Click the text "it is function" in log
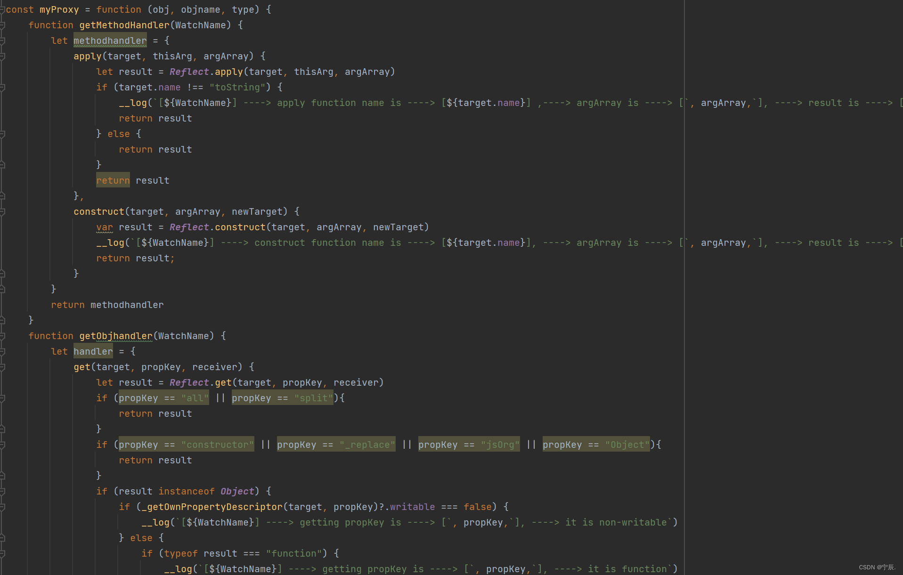Screen dimensions: 903x575 [x=627, y=569]
